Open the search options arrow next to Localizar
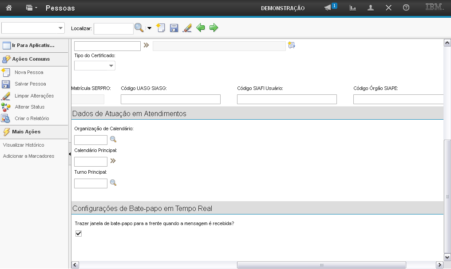The image size is (451, 269). (x=149, y=28)
